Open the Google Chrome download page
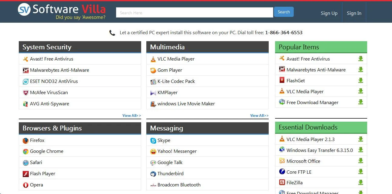The height and width of the screenshot is (194, 392). coord(46,151)
